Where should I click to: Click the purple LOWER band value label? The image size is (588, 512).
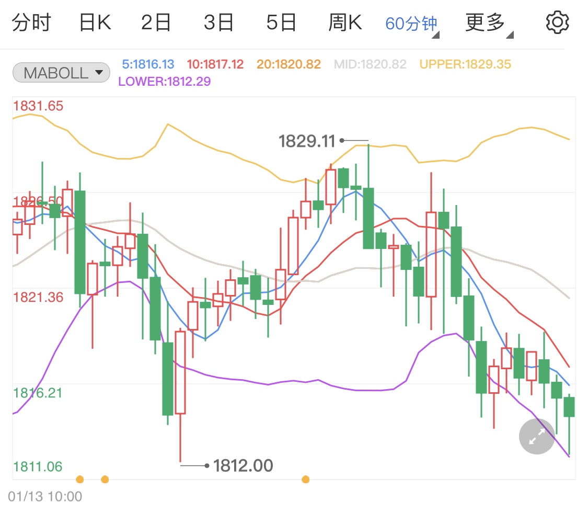[164, 82]
